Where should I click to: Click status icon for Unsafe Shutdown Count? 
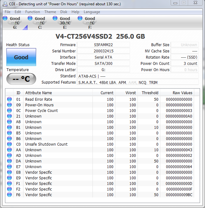click(x=10, y=144)
